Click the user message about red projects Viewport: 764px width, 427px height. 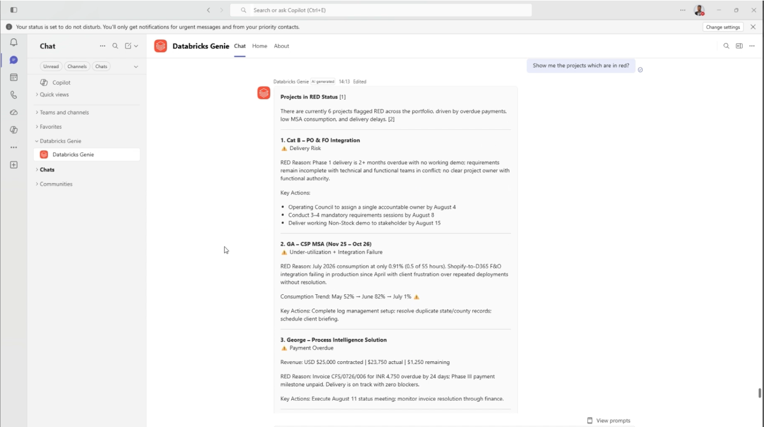point(581,65)
